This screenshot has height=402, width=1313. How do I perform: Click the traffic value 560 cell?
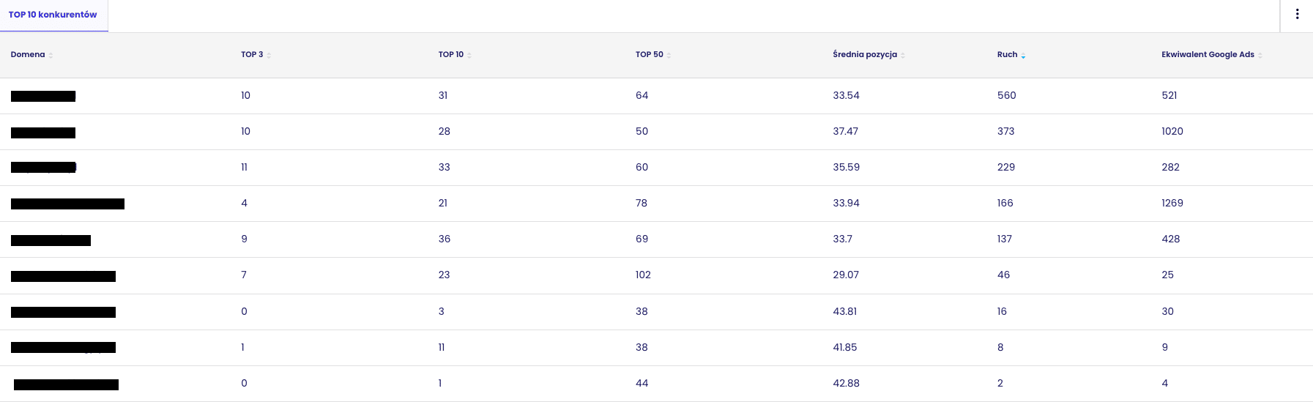pyautogui.click(x=1007, y=96)
